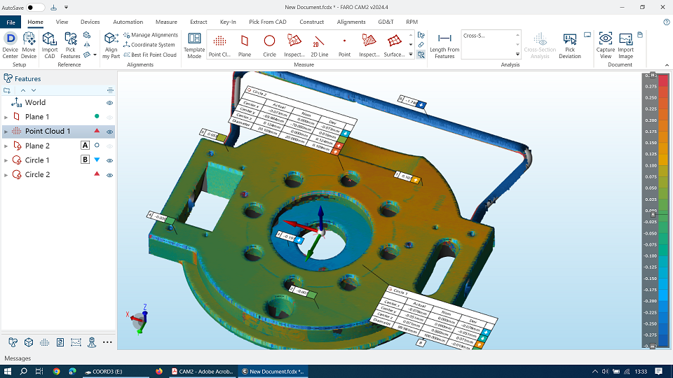673x378 pixels.
Task: Click the help question mark icon
Action: tap(667, 22)
